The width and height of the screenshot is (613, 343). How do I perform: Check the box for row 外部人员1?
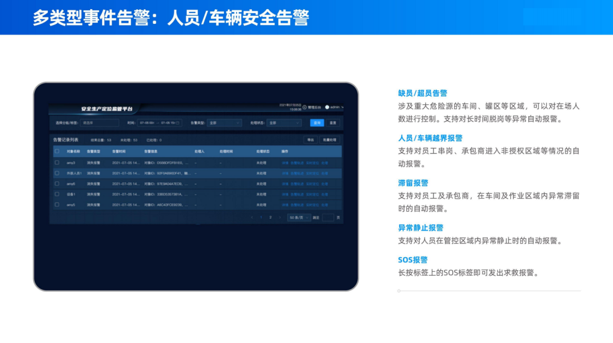57,173
